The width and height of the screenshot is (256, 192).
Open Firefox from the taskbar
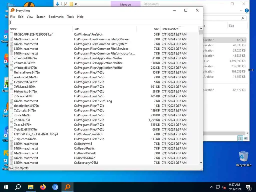43,187
